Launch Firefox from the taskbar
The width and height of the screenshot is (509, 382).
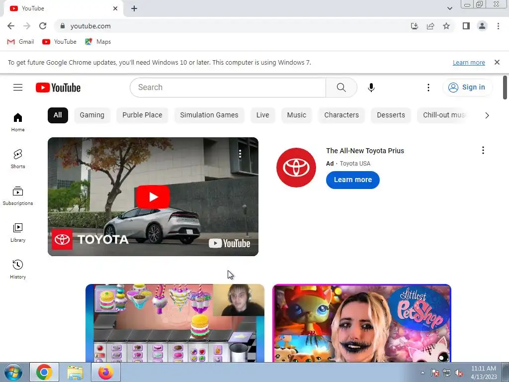pos(106,372)
